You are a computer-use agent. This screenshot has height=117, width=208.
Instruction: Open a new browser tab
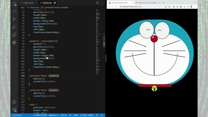coord(163,3)
